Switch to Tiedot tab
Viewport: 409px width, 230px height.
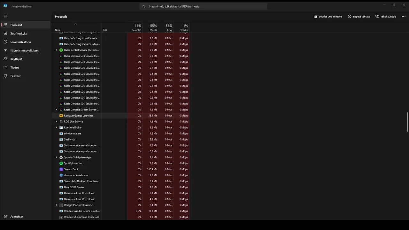coord(26,67)
